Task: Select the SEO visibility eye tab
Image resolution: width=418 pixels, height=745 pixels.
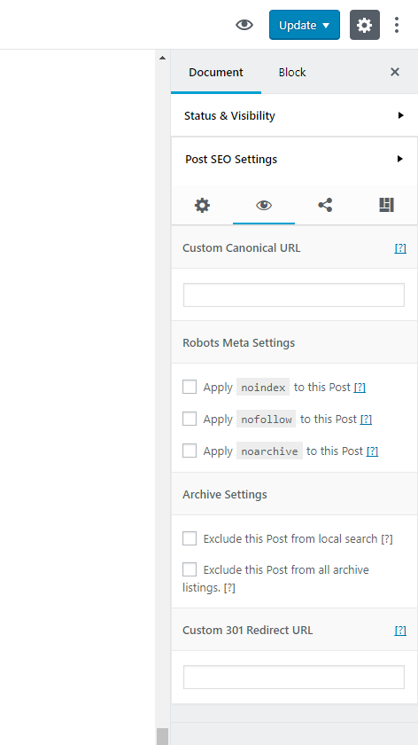Action: [264, 205]
